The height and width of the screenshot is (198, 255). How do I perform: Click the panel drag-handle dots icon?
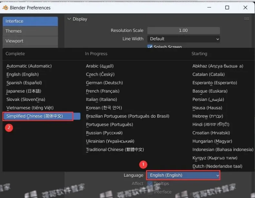[246, 19]
